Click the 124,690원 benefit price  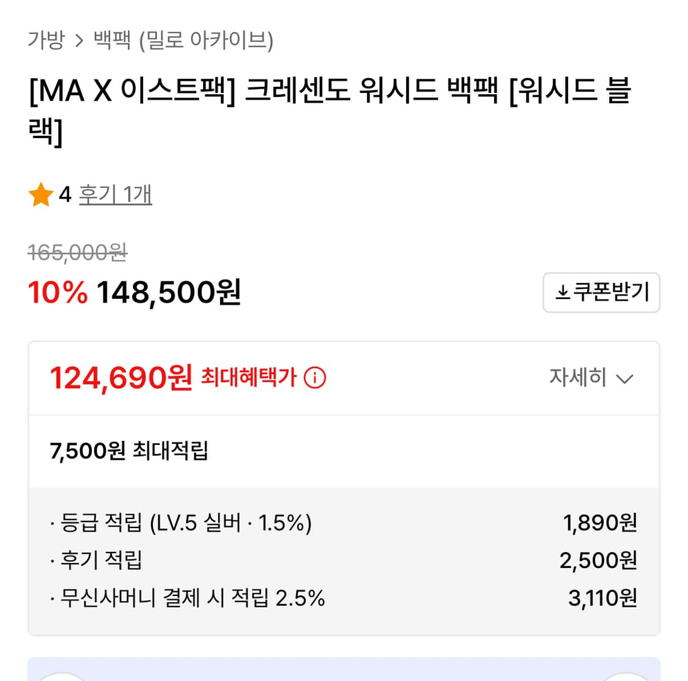(x=120, y=377)
